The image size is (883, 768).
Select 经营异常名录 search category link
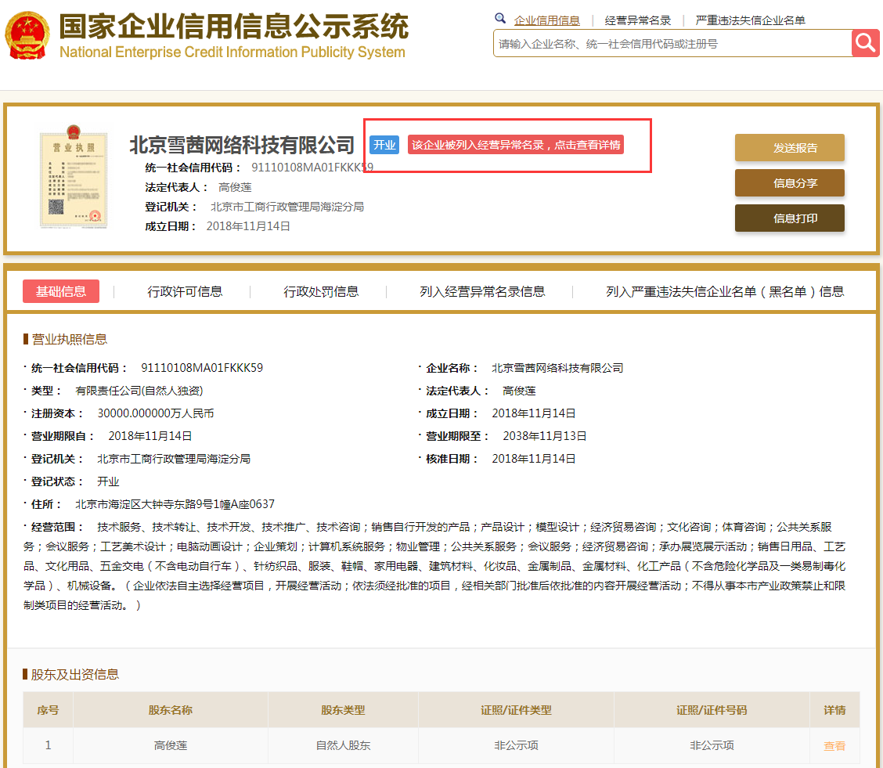point(638,20)
